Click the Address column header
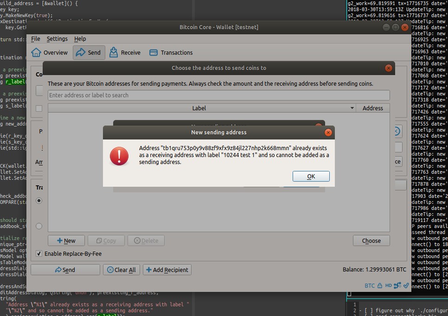 click(372, 108)
